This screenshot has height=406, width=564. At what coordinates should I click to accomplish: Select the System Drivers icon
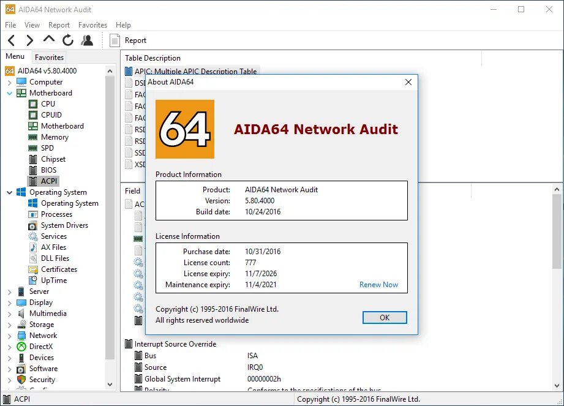(x=32, y=225)
